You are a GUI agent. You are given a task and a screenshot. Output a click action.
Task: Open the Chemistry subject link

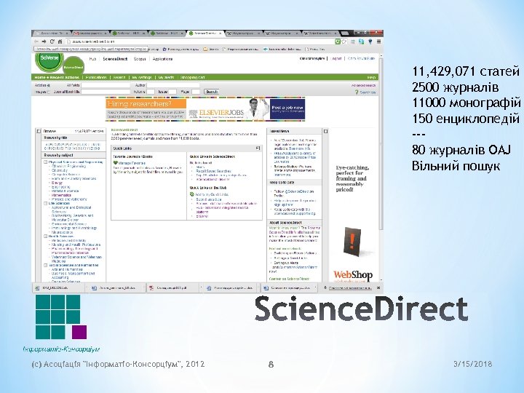click(60, 170)
